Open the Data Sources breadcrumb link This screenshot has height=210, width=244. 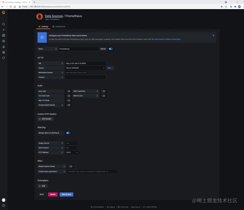(54, 16)
